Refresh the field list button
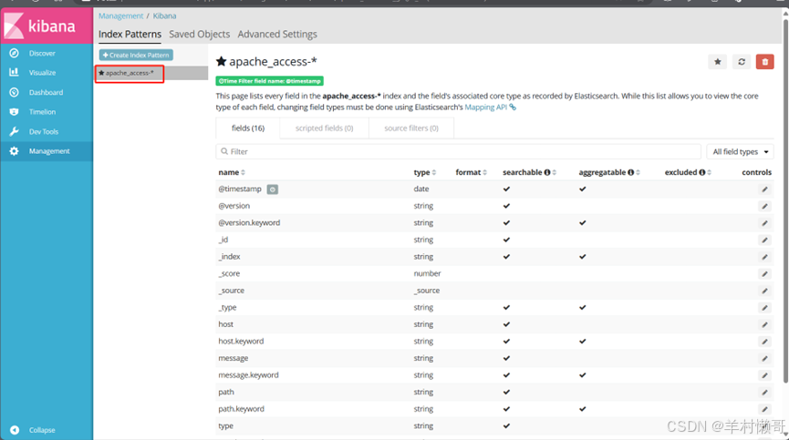 742,61
